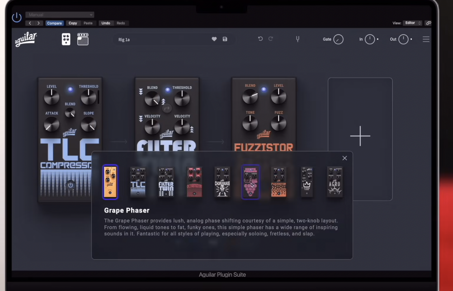Click the TLC Compressor Attack knob

point(51,125)
